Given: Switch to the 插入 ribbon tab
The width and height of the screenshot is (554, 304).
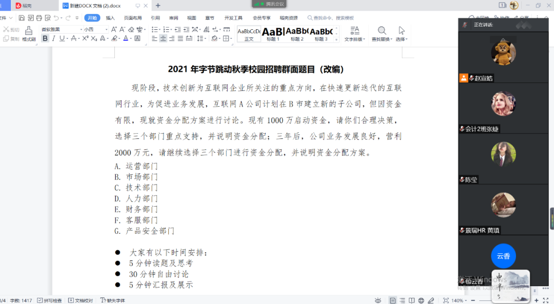Looking at the screenshot, I should [110, 18].
